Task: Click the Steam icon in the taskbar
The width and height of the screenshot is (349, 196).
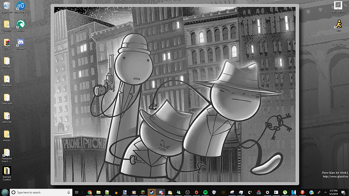Action: (152, 192)
